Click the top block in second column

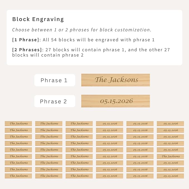[49, 124]
